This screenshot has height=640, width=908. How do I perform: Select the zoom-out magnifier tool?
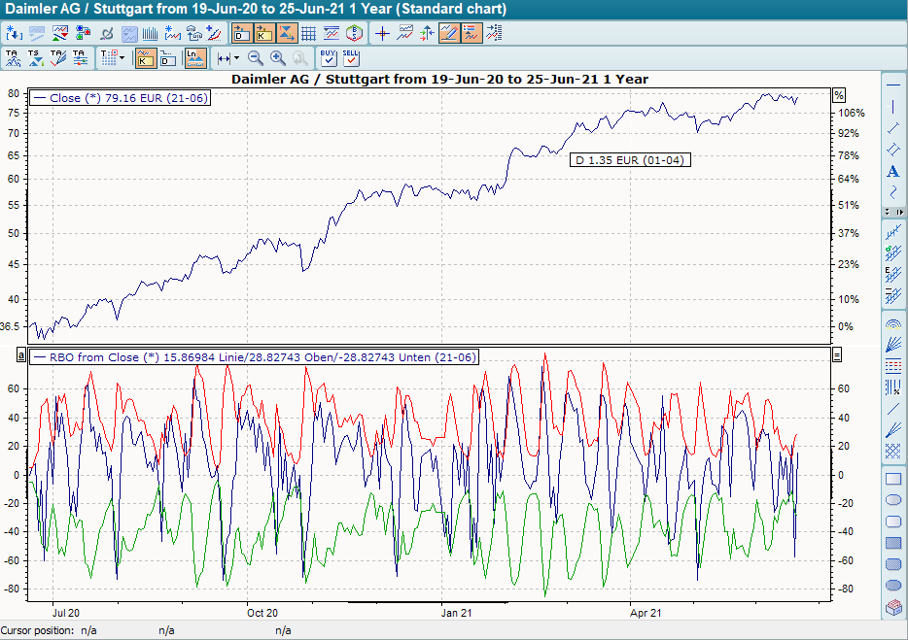[x=255, y=57]
